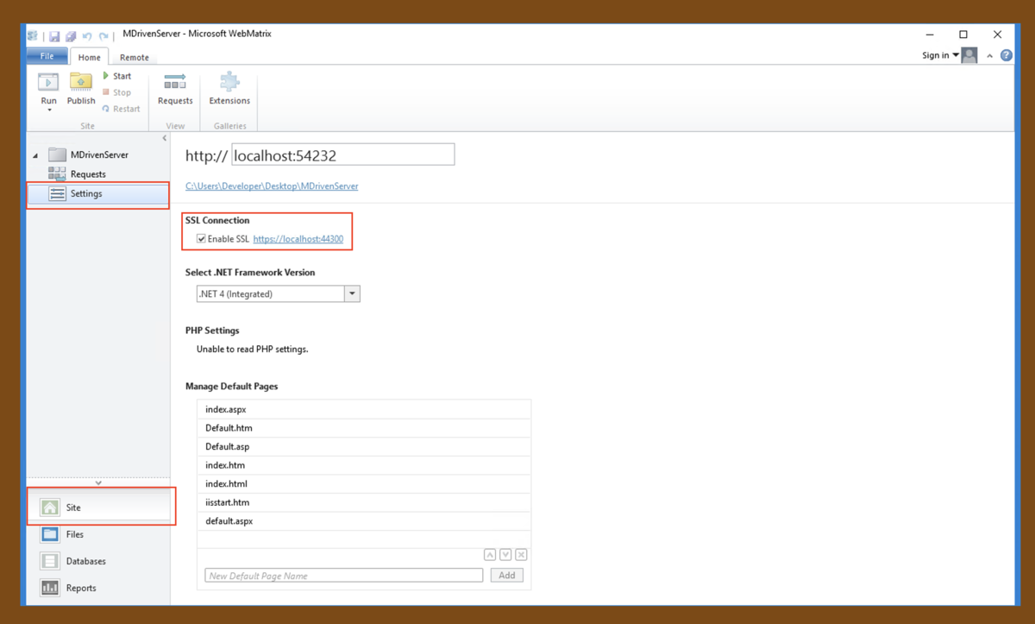Image resolution: width=1035 pixels, height=624 pixels.
Task: Select iisstart.htm in default pages list
Action: [x=364, y=502]
